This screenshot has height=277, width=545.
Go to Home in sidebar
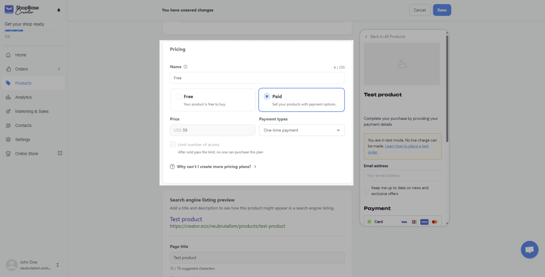point(33,55)
